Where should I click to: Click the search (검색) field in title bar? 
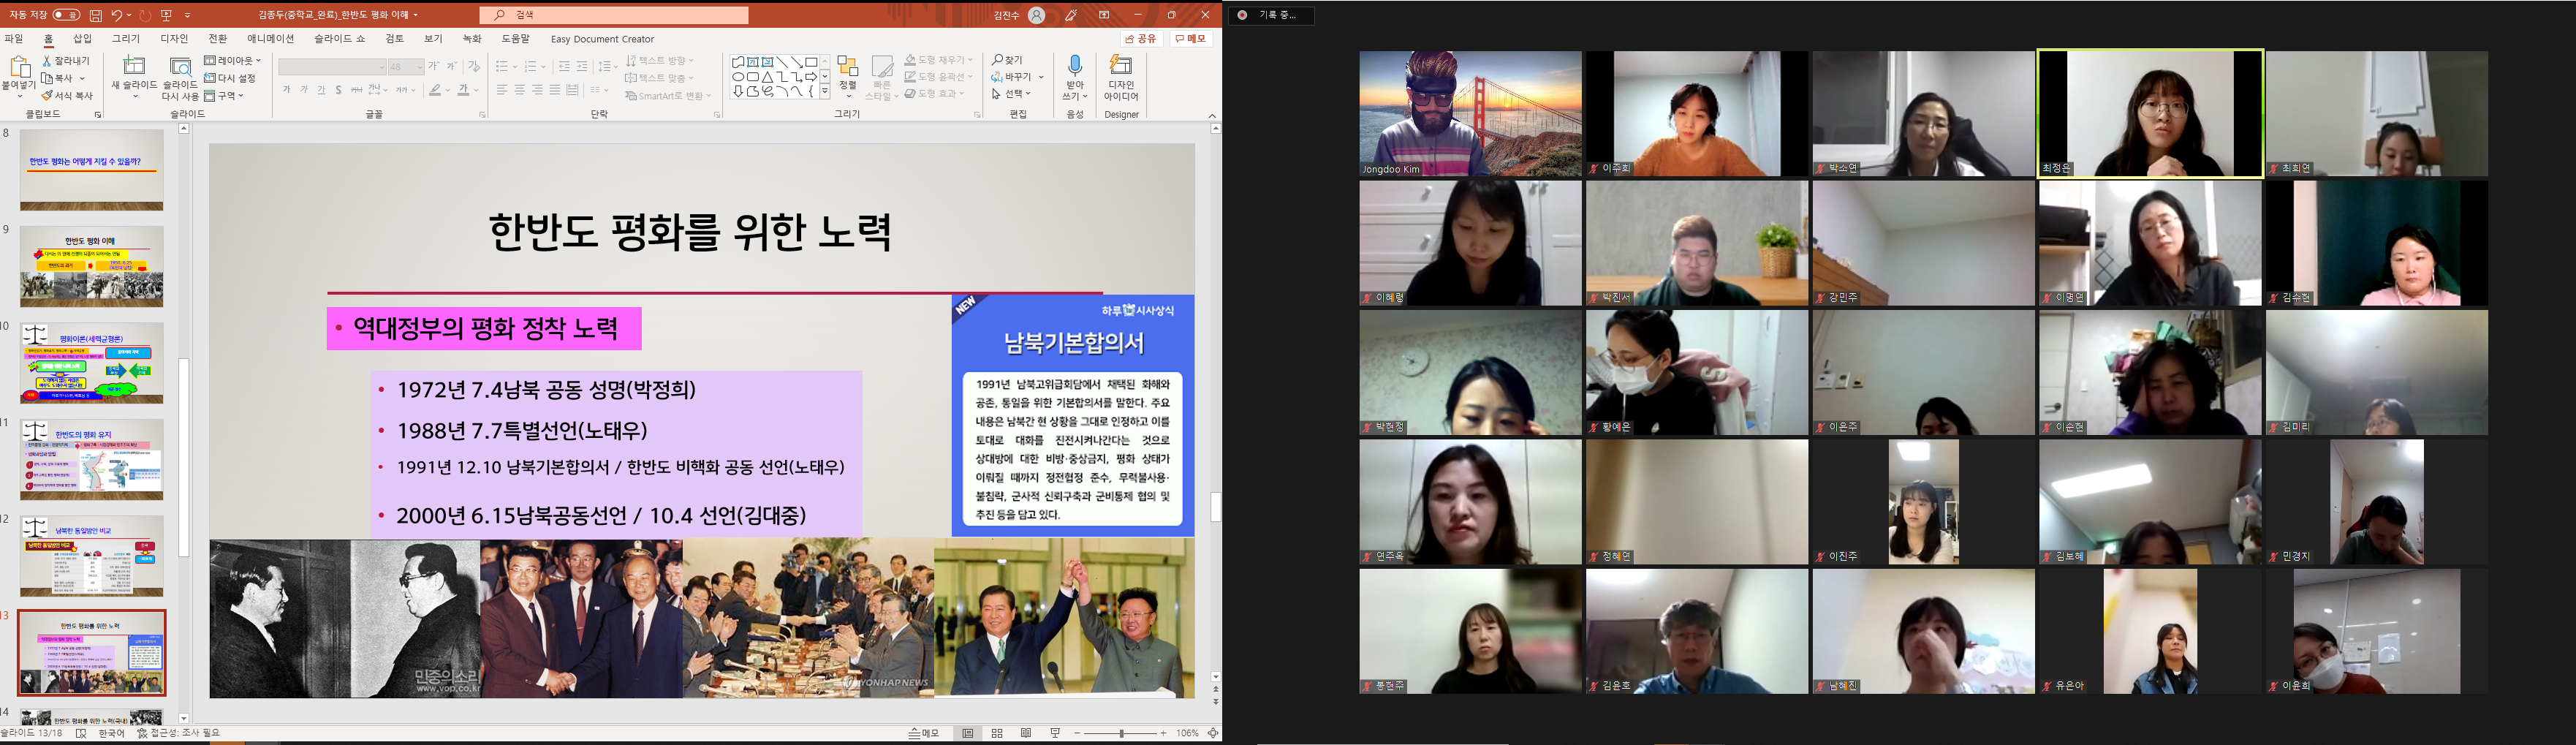coord(614,15)
